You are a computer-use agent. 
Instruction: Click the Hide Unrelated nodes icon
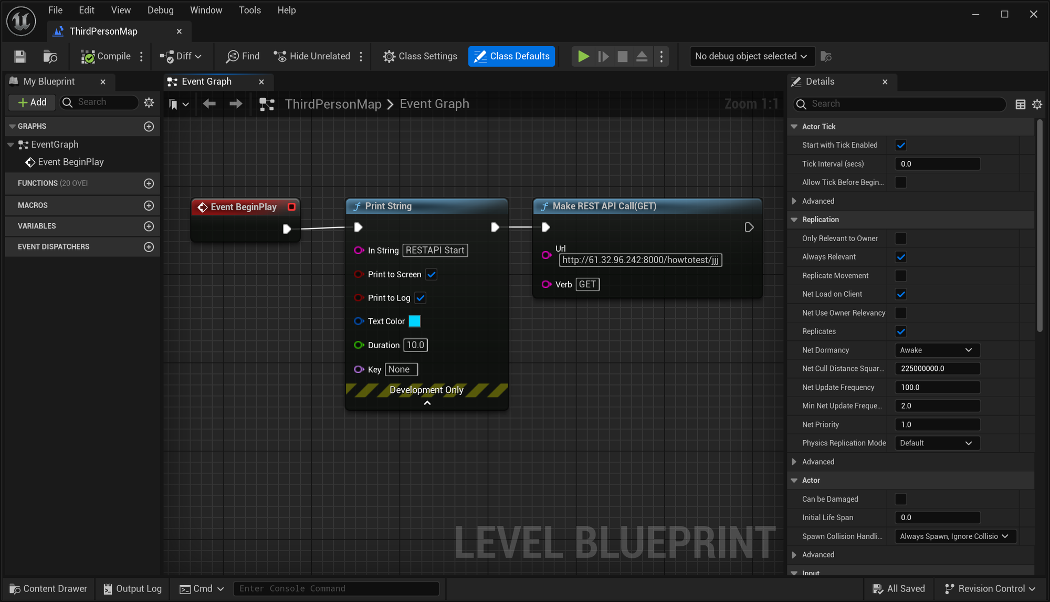tap(280, 56)
